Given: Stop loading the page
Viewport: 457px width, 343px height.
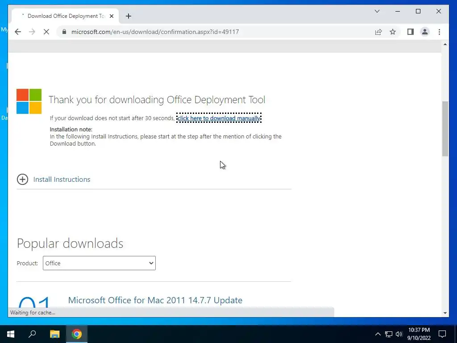Looking at the screenshot, I should tap(46, 32).
